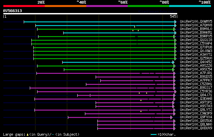This screenshot has height=137, width=214.
Task: Open hit UniRef100_A9SC54
Action: (196, 70)
